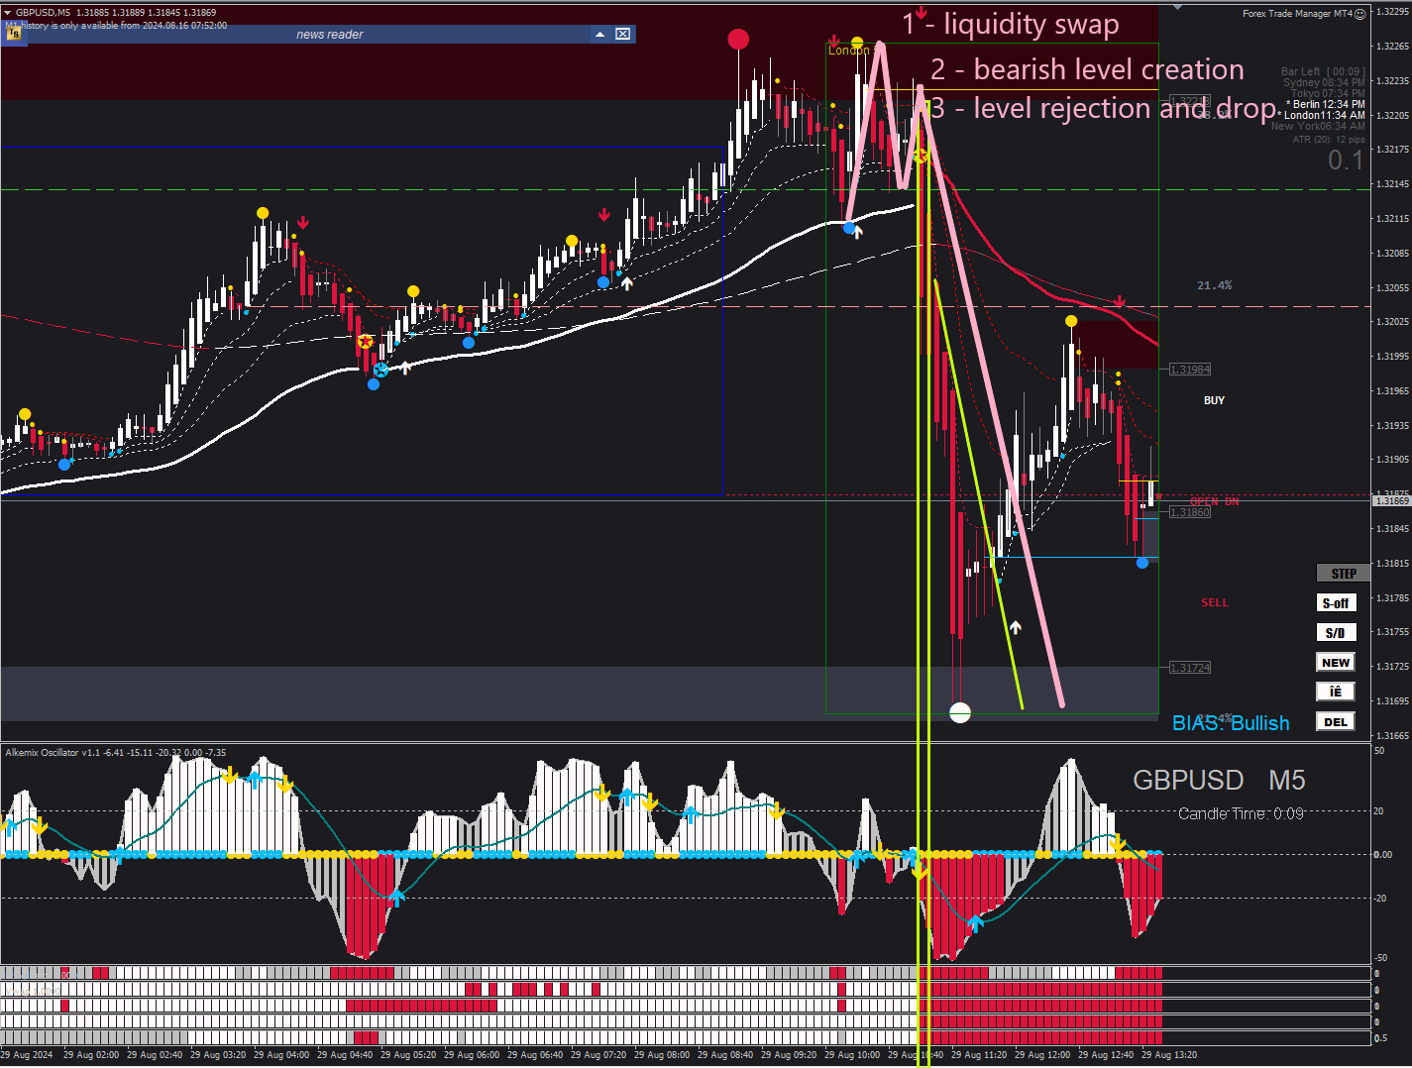1412x1068 pixels.
Task: Click the 1.31724 price level label
Action: pyautogui.click(x=1190, y=668)
